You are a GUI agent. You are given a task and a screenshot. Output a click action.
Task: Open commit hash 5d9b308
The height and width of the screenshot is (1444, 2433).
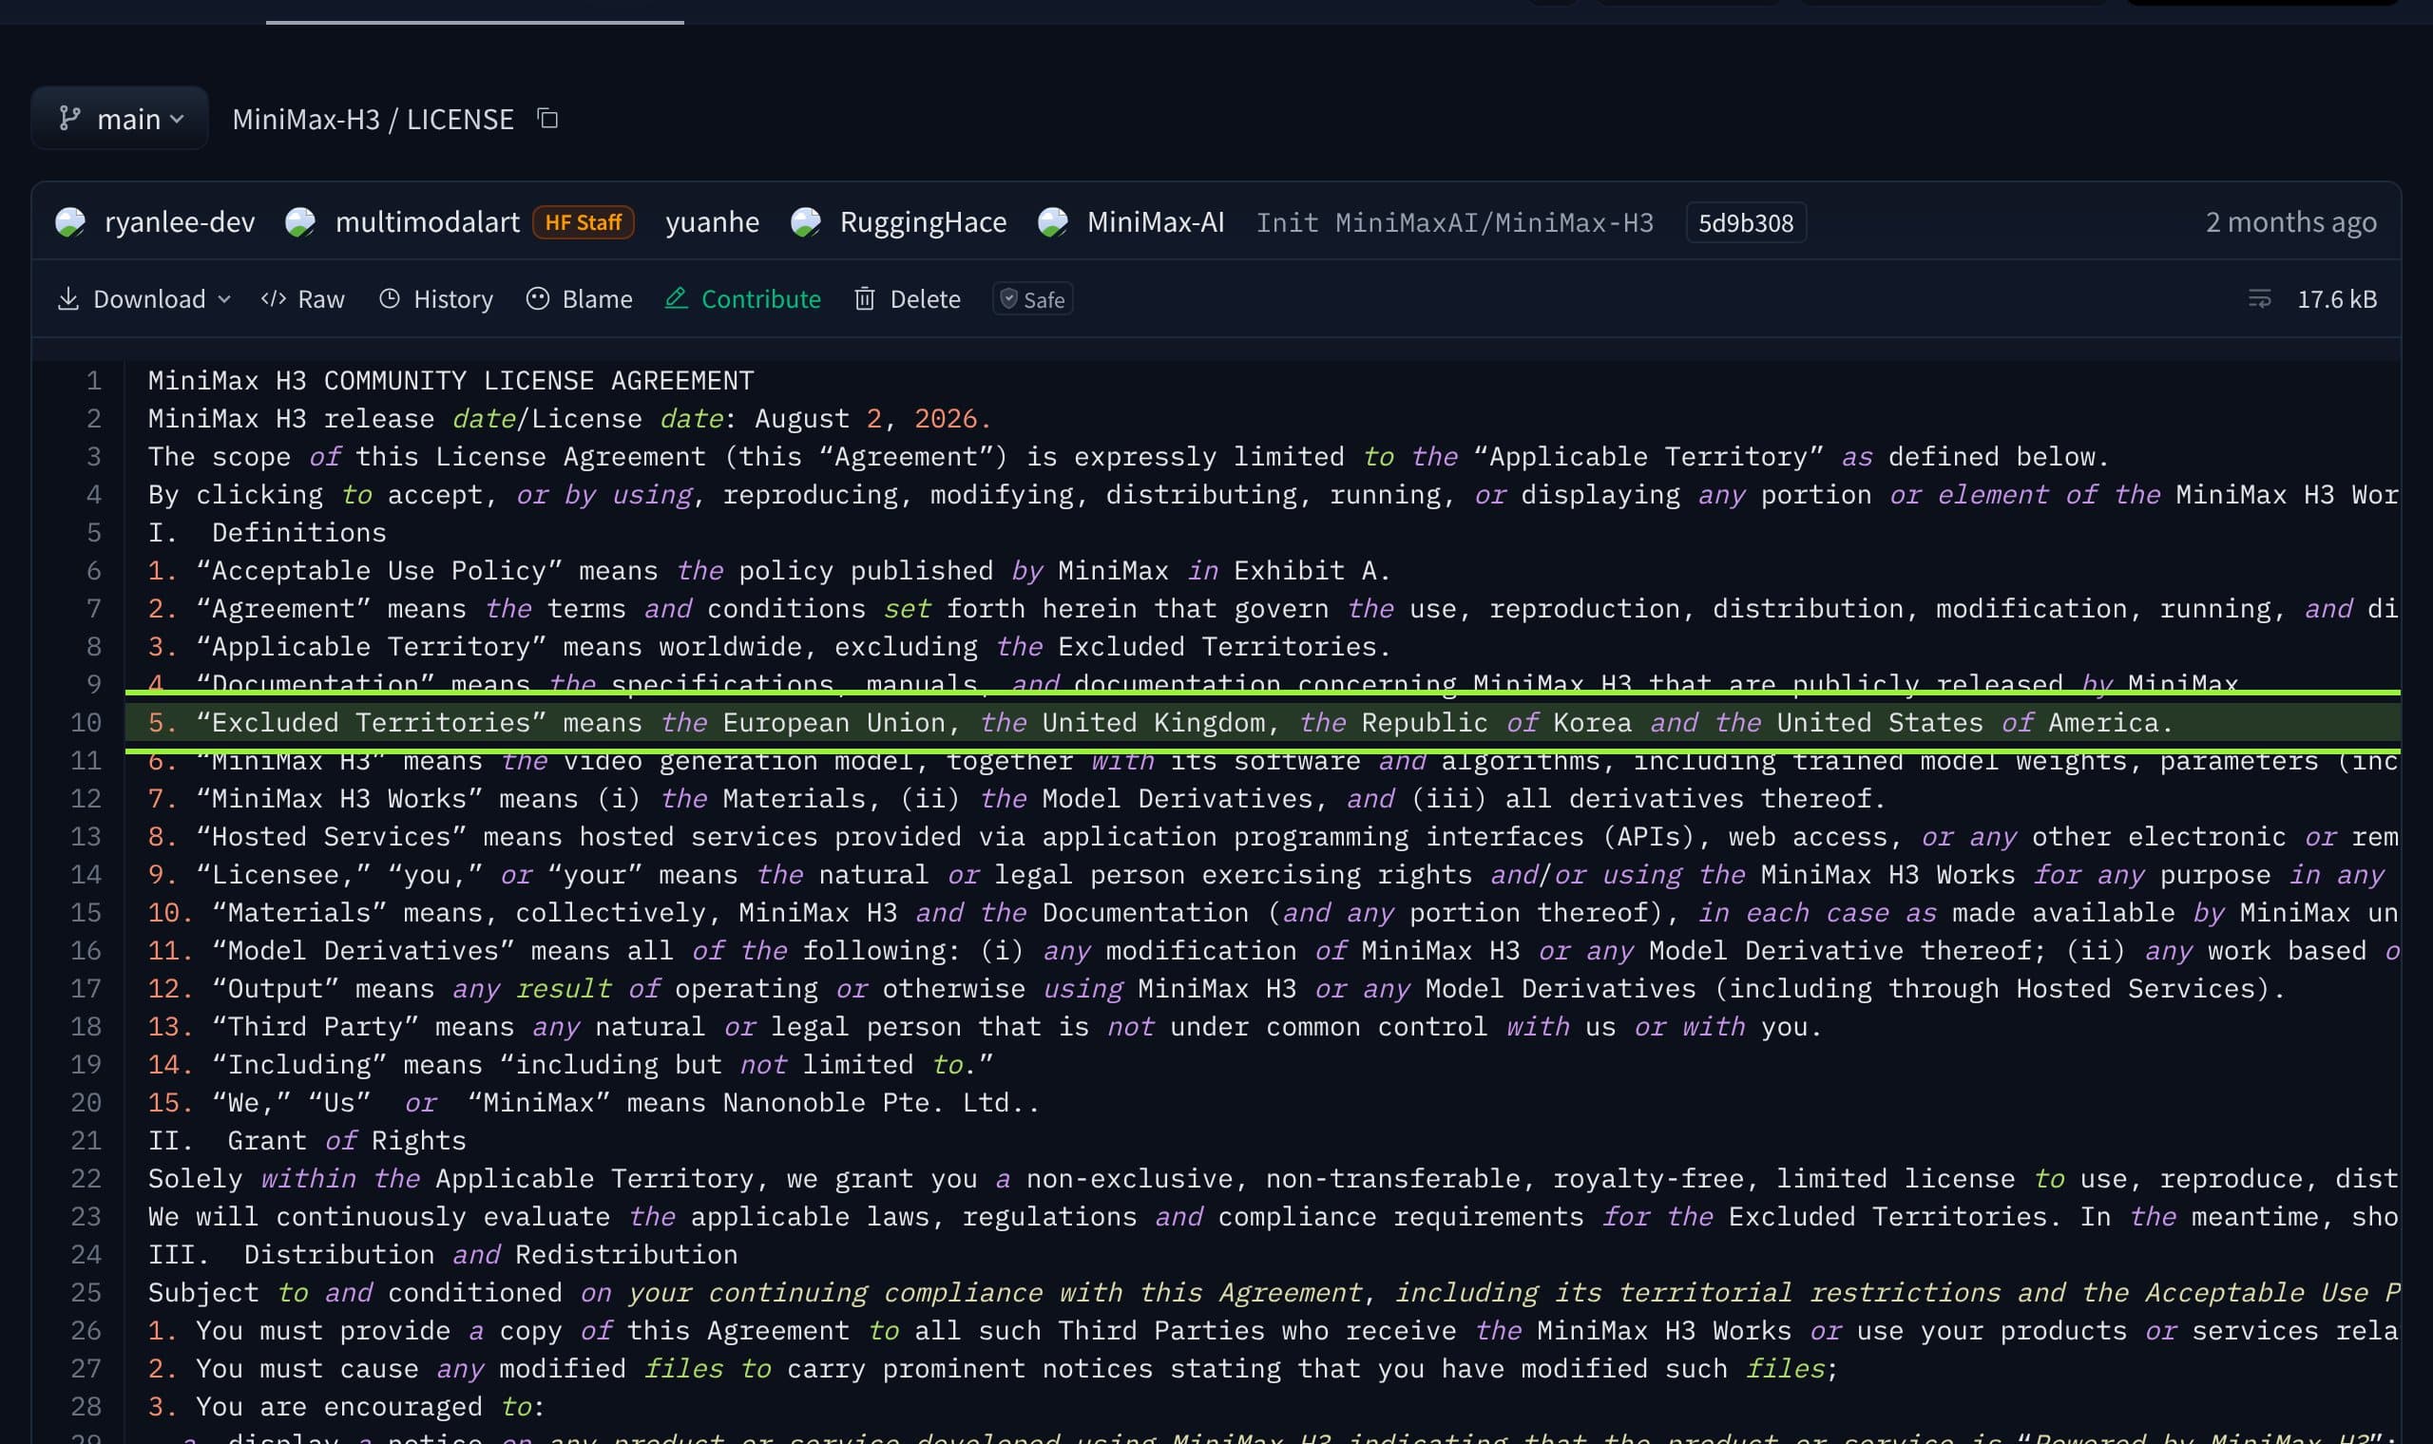[x=1746, y=223]
